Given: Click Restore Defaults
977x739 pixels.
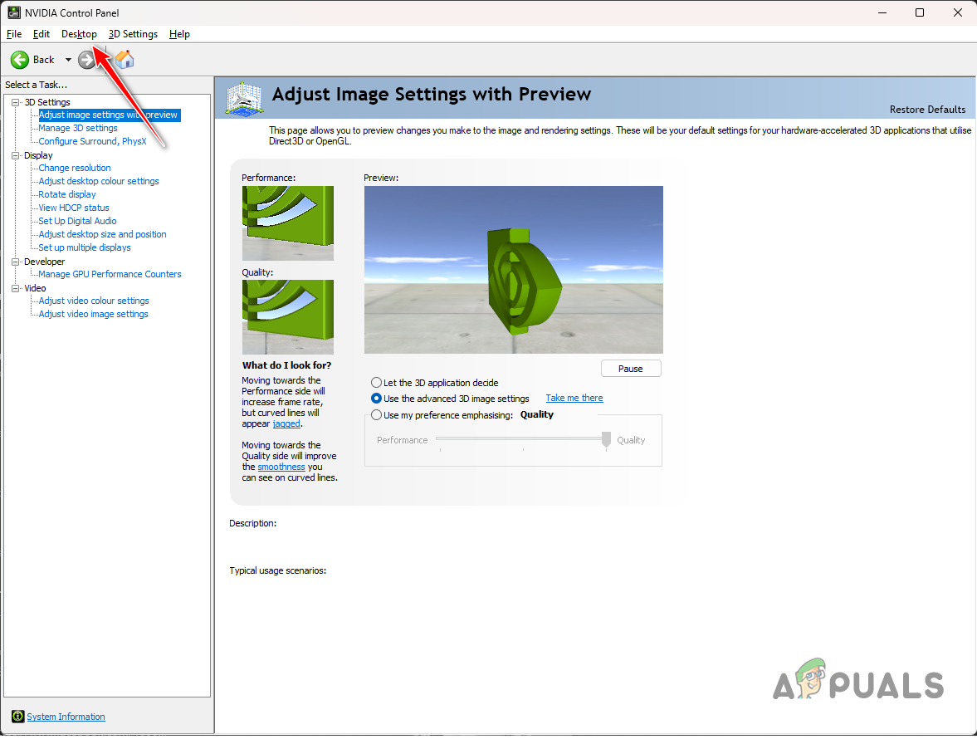Looking at the screenshot, I should point(927,110).
